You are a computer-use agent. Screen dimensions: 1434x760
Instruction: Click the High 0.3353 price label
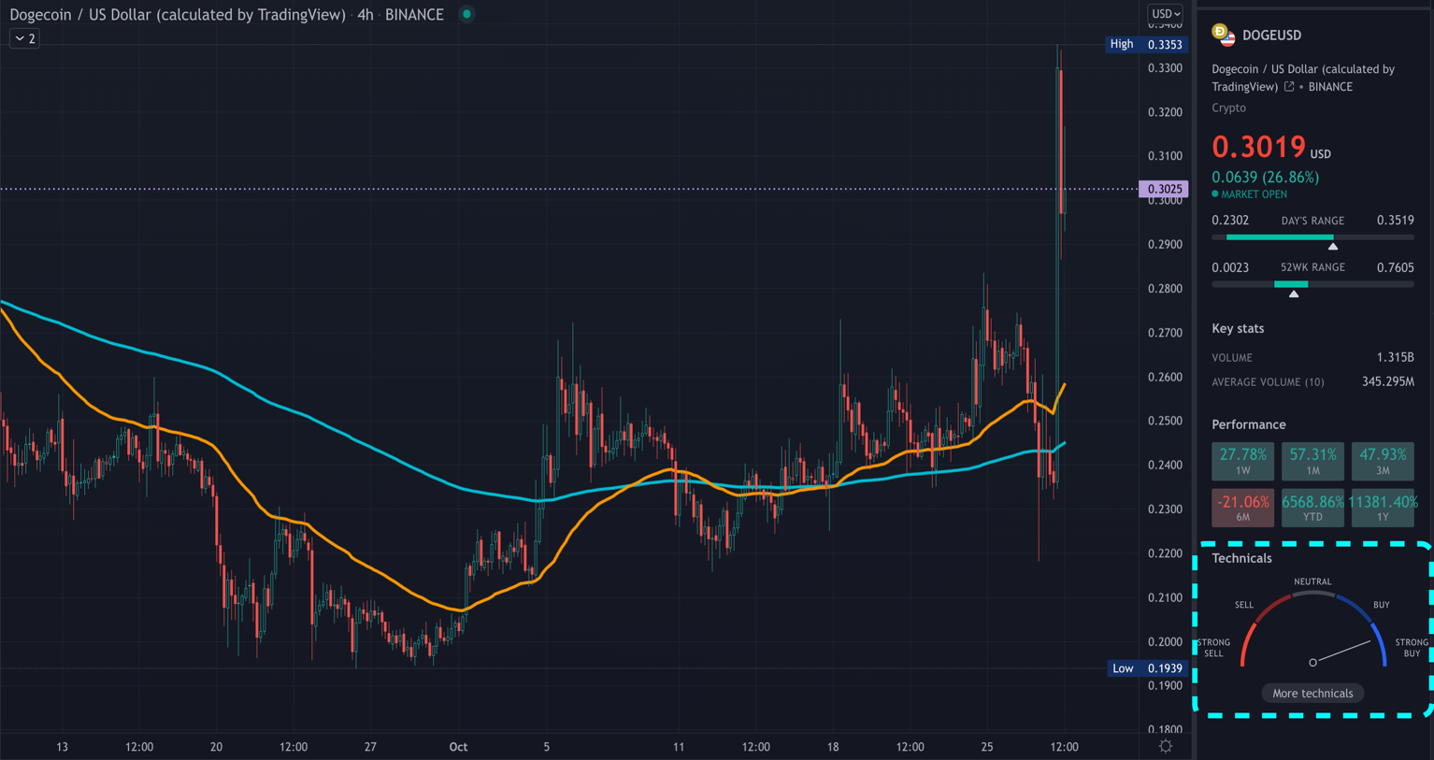(x=1146, y=44)
